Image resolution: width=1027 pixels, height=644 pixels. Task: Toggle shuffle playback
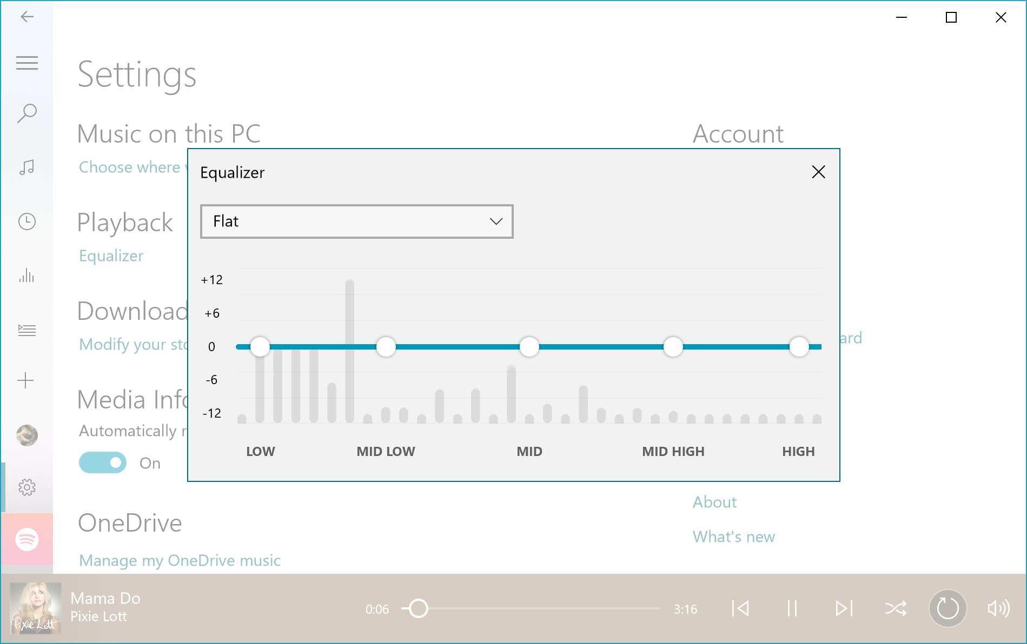click(x=896, y=609)
